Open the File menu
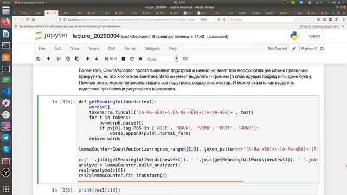Screen dimensions: 347x195 [42, 48]
